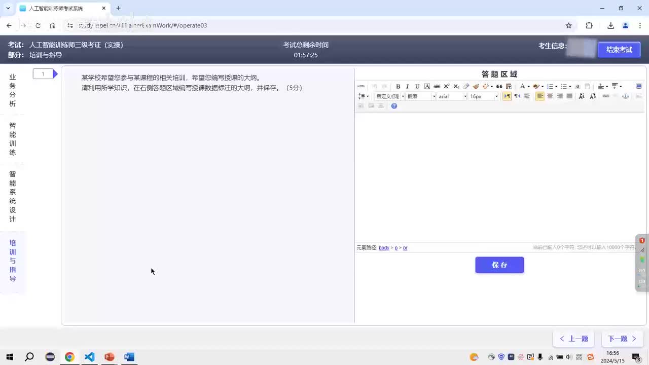Go to previous question 上一题
Screen dimensions: 649x365
573,339
